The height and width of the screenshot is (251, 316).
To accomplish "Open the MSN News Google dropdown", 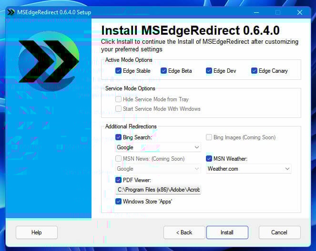I will click(x=158, y=169).
